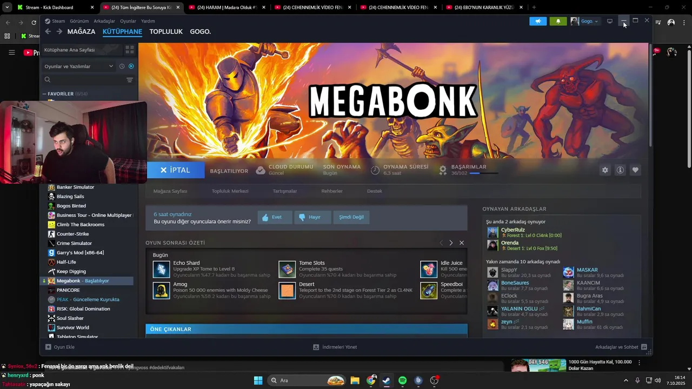This screenshot has height=389, width=692.
Task: Go to the TOPLULUK tab
Action: (x=166, y=31)
